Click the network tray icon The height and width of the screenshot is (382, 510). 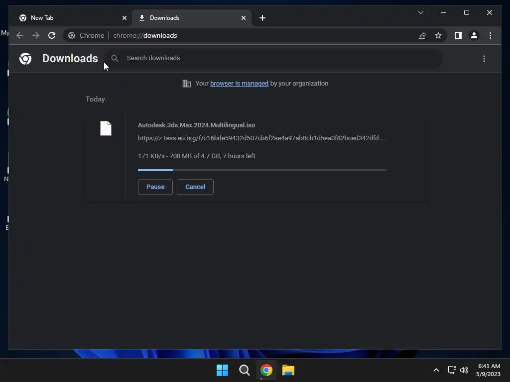[452, 370]
